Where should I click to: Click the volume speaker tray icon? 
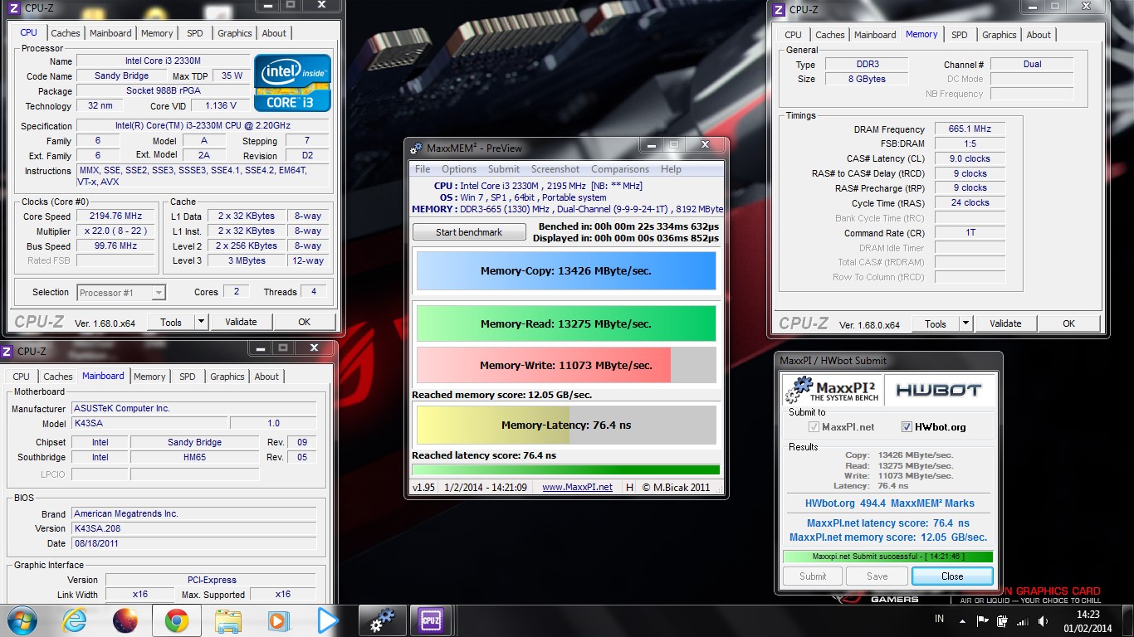pyautogui.click(x=1043, y=620)
